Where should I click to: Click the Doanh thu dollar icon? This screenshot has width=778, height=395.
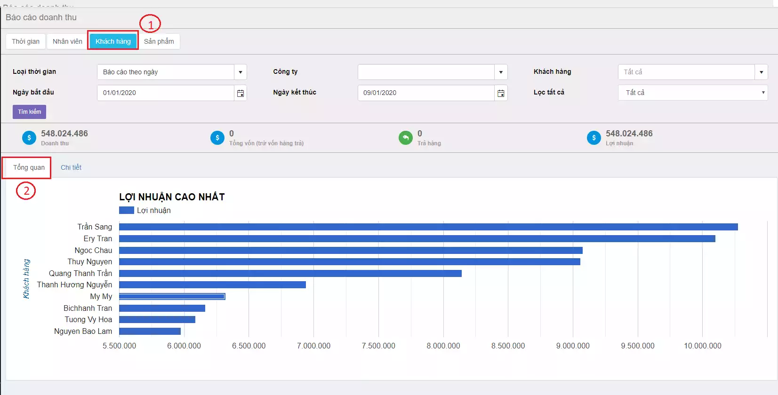coord(29,138)
